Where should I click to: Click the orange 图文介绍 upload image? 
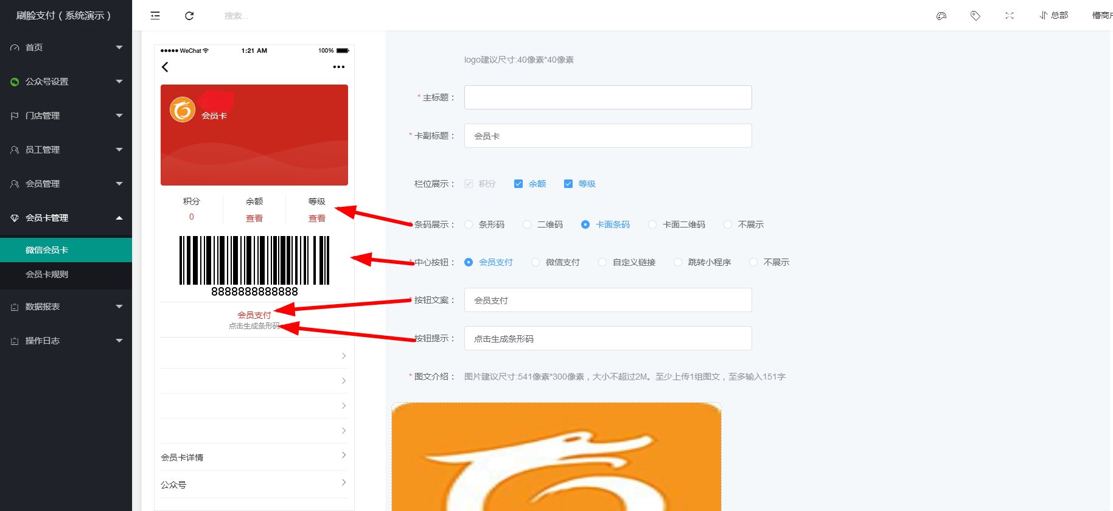click(556, 456)
